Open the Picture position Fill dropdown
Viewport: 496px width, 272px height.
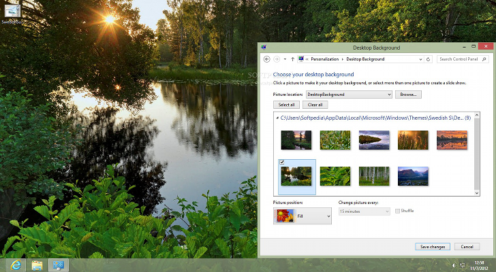303,216
